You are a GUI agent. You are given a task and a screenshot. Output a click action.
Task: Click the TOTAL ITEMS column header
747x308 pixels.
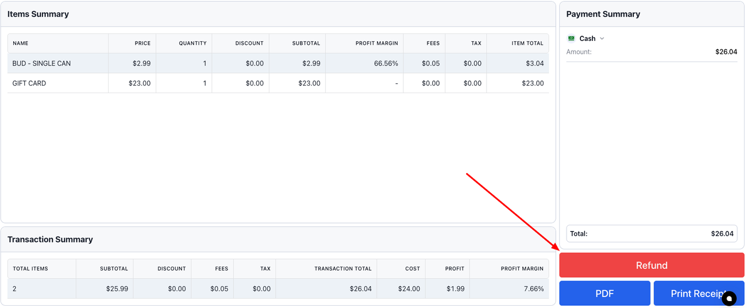[x=30, y=268]
